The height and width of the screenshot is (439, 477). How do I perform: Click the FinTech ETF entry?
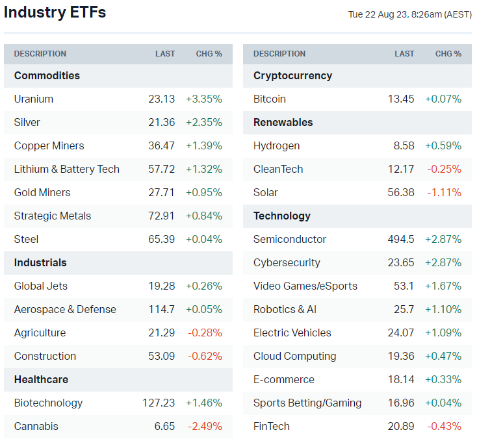click(272, 426)
